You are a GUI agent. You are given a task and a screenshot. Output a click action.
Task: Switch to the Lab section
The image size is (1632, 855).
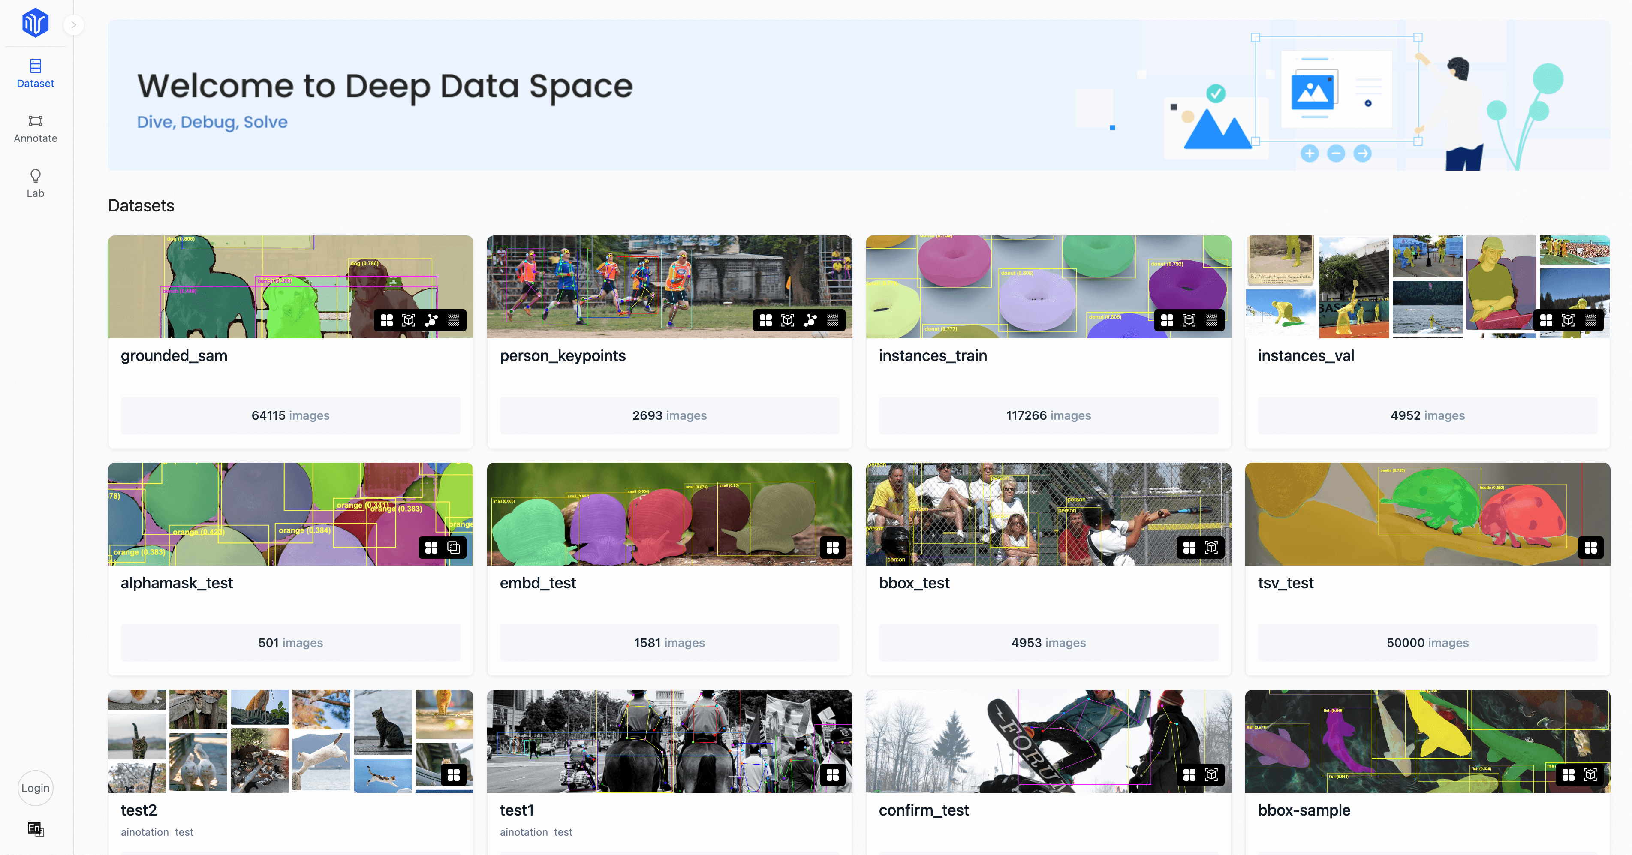click(x=36, y=183)
